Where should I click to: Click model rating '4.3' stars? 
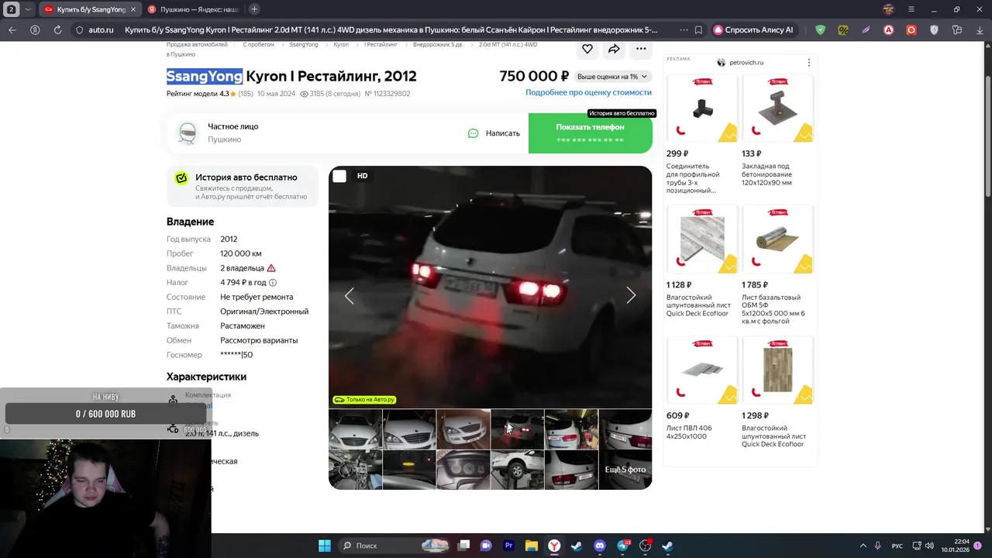[228, 94]
